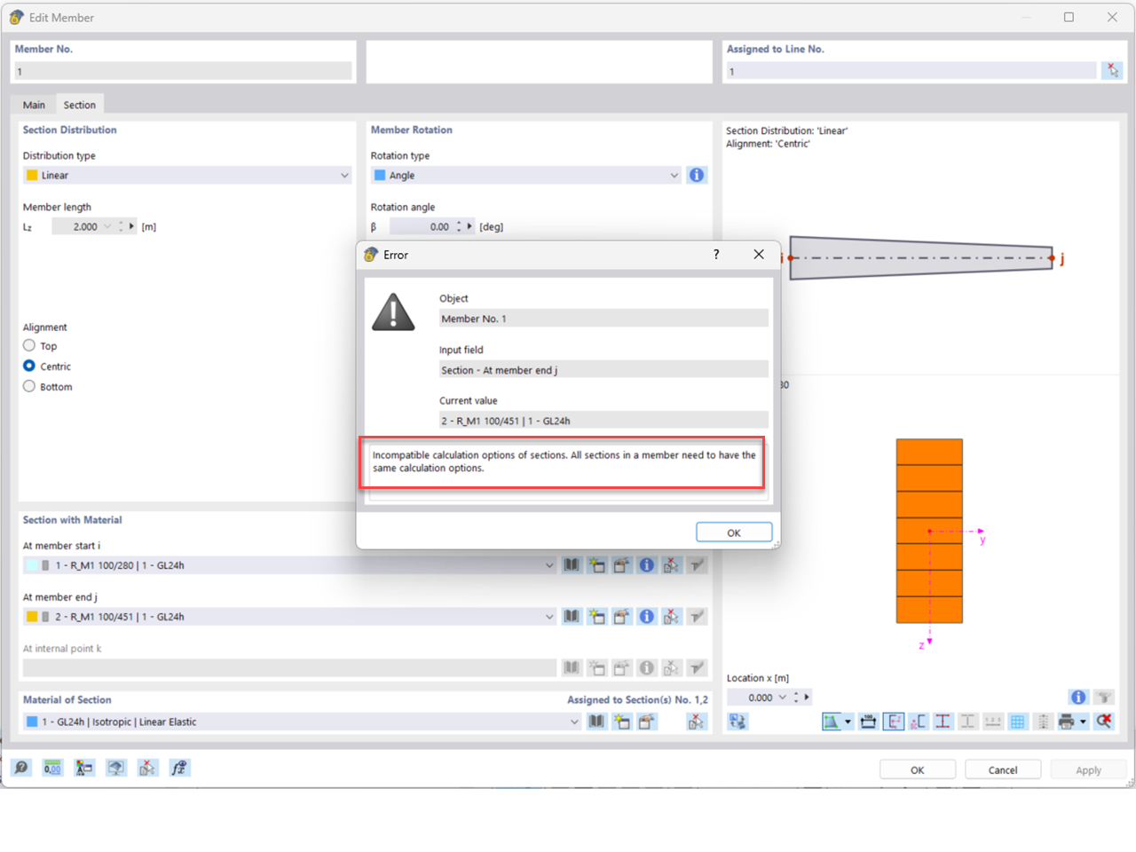The width and height of the screenshot is (1136, 852).
Task: Click the yellow color swatch beside Linear distribution
Action: click(31, 175)
